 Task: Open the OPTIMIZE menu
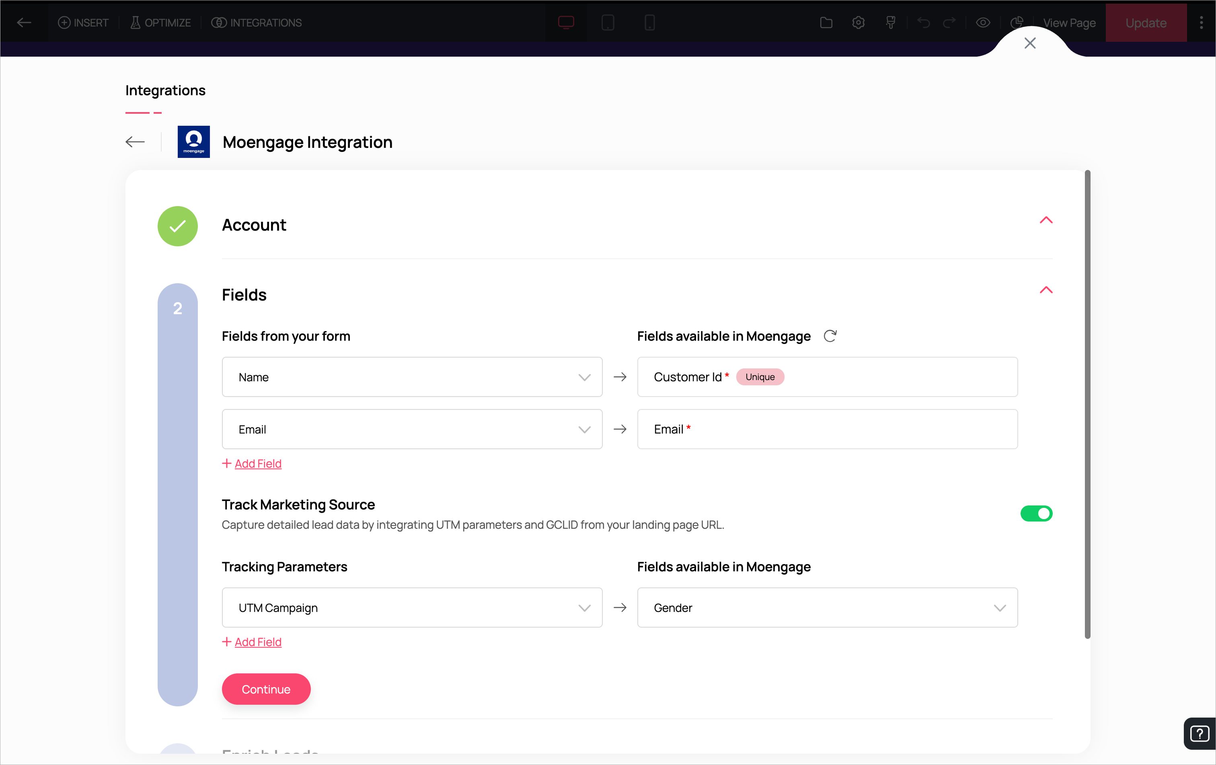click(160, 23)
